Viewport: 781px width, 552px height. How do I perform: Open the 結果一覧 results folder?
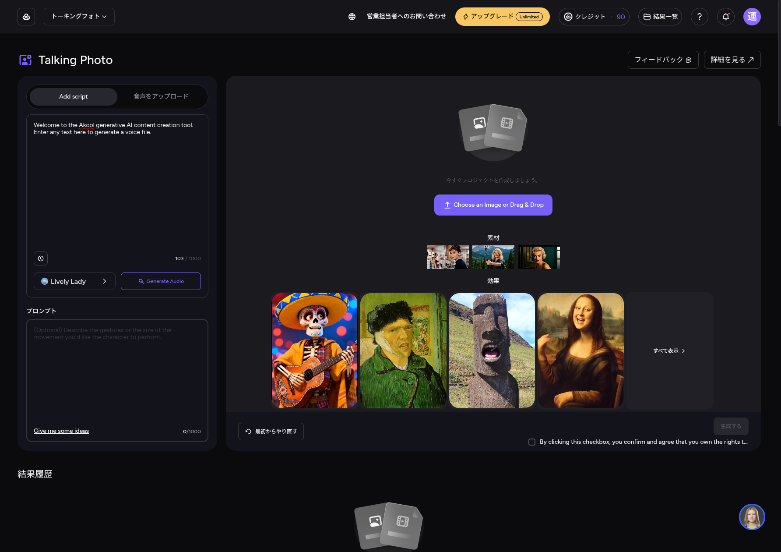pyautogui.click(x=660, y=17)
